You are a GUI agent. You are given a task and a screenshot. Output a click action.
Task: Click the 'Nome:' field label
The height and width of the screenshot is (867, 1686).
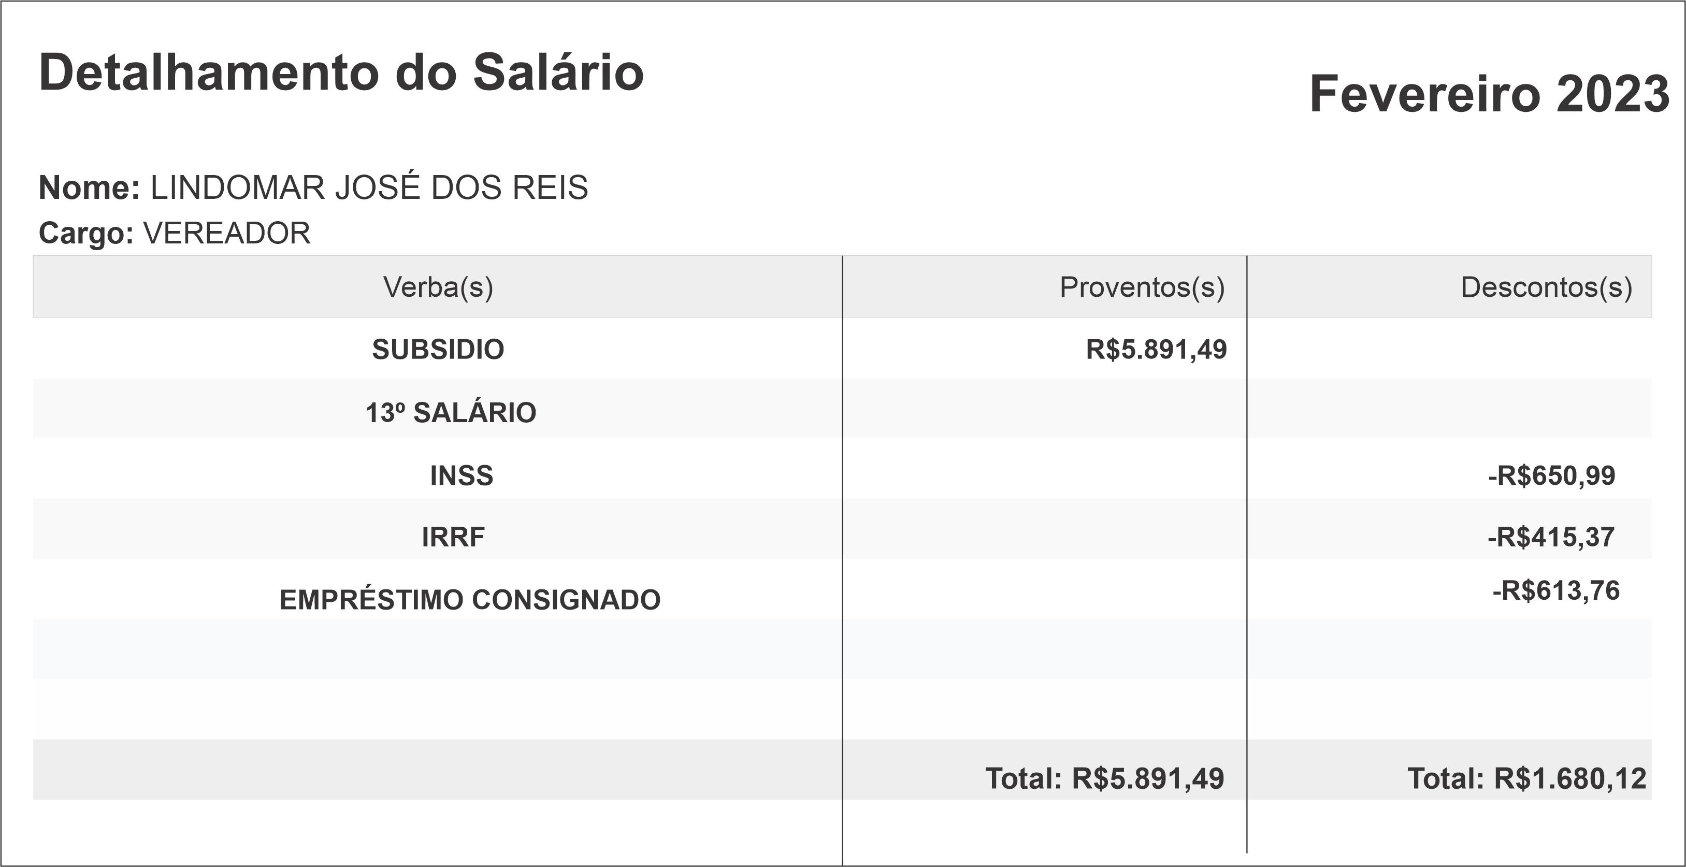click(x=89, y=188)
